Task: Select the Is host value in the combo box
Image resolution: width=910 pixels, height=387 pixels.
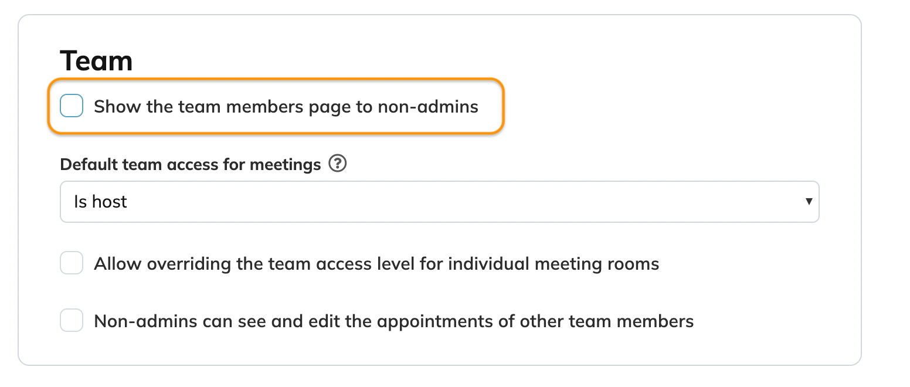Action: coord(100,202)
